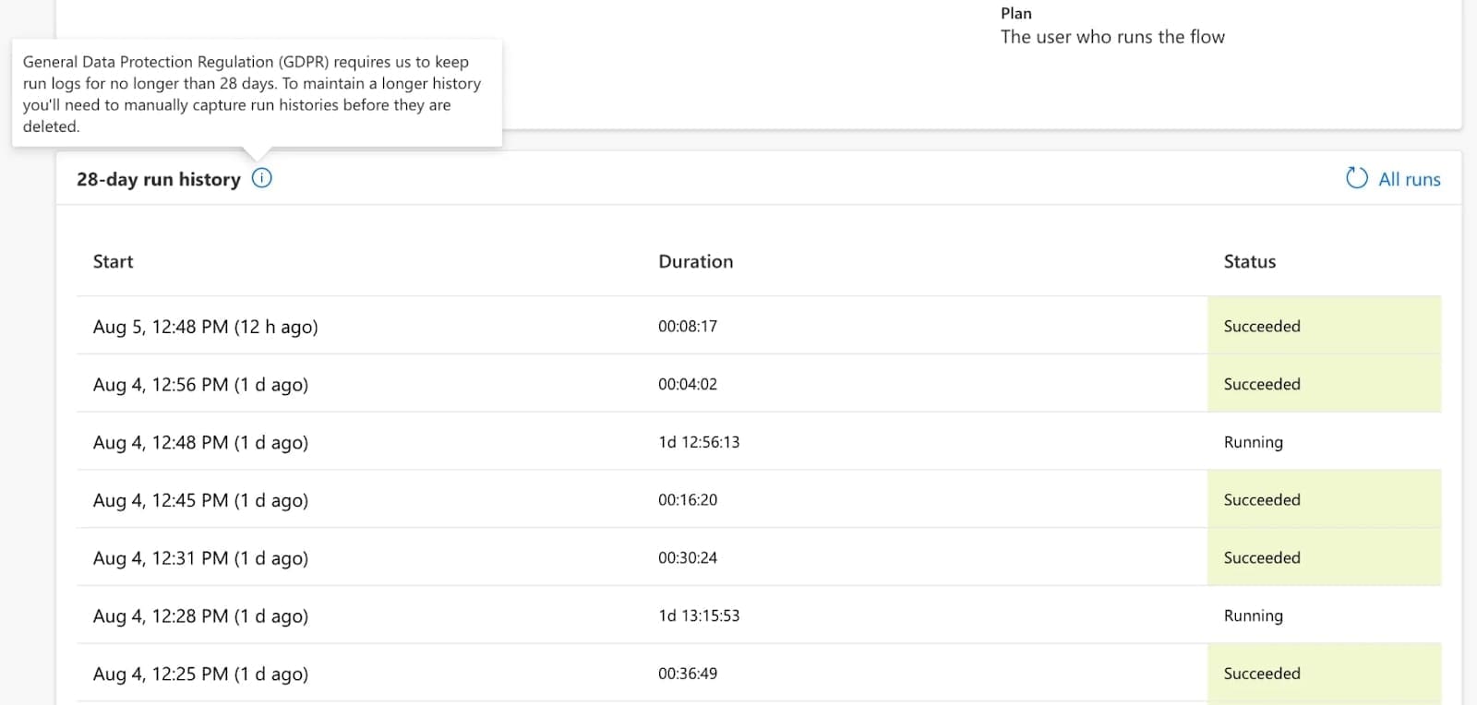Click the 00:04:02 duration cell

coord(688,384)
